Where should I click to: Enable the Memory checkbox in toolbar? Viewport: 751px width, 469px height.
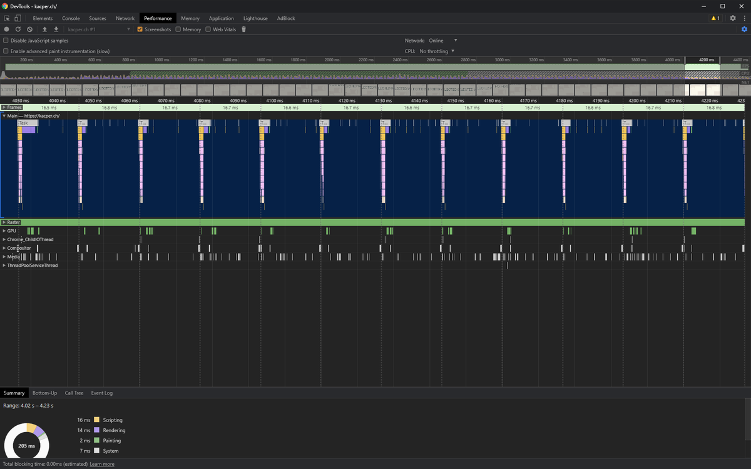pos(178,29)
